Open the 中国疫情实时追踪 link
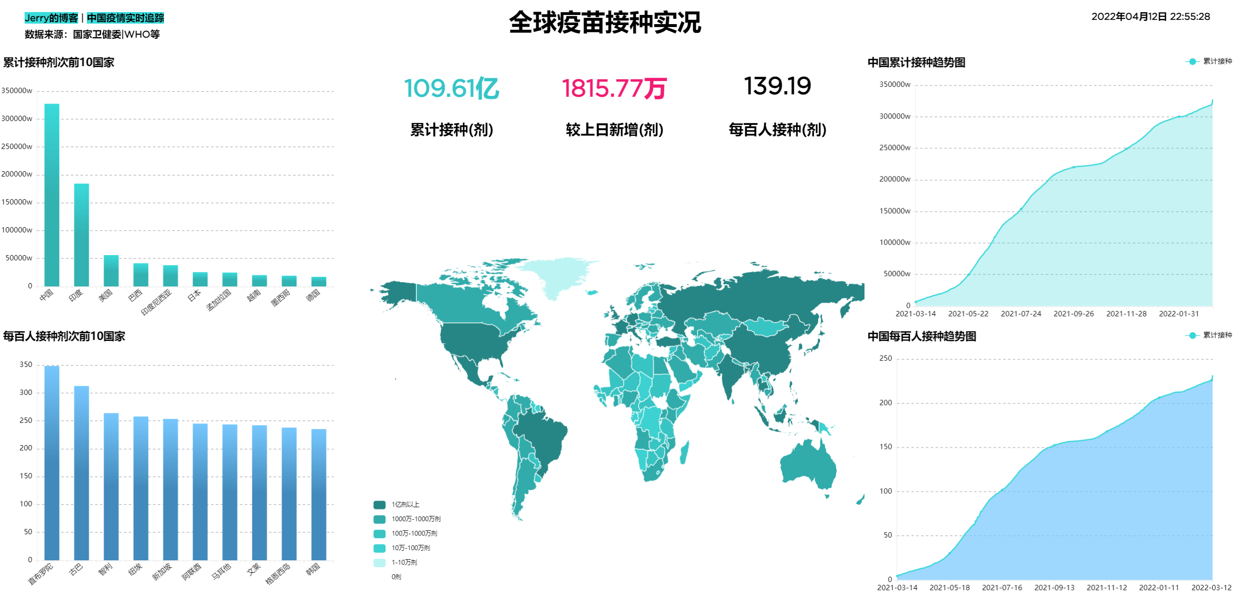The width and height of the screenshot is (1235, 596). [x=125, y=18]
